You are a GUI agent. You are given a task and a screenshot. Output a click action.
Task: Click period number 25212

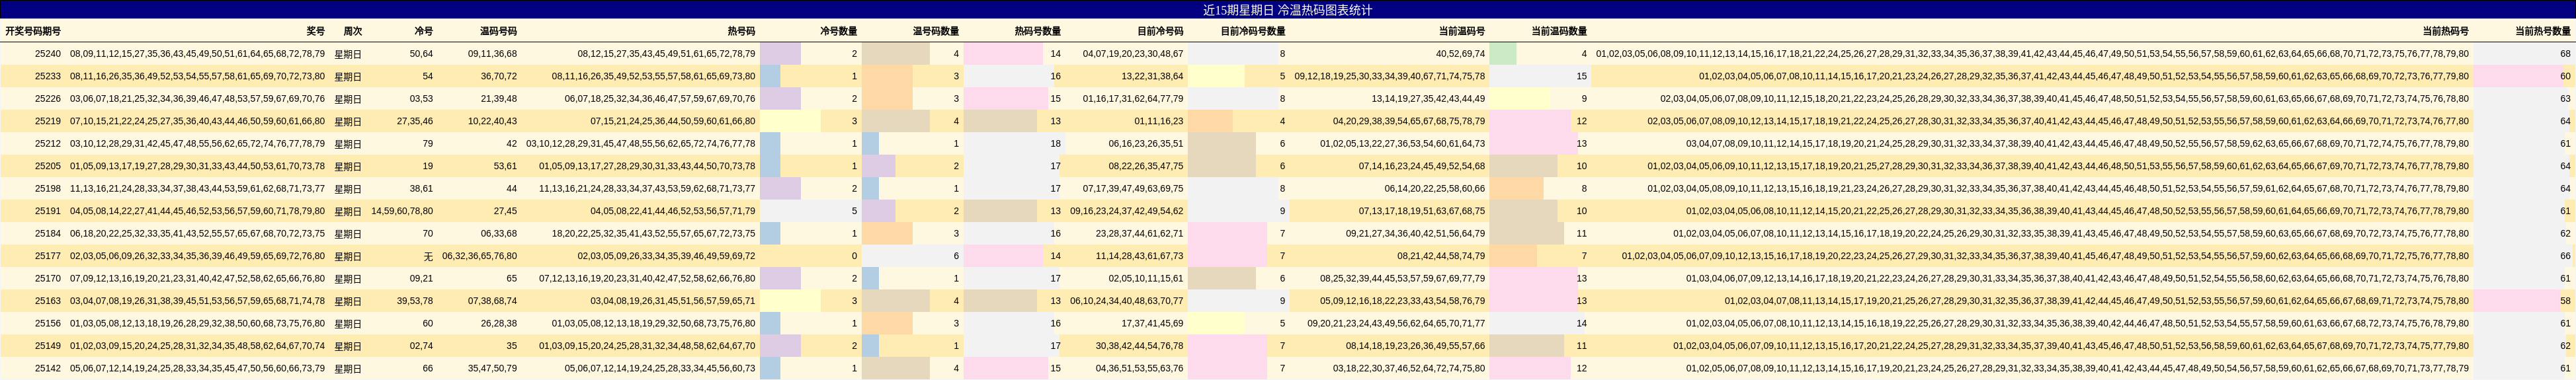tap(47, 144)
